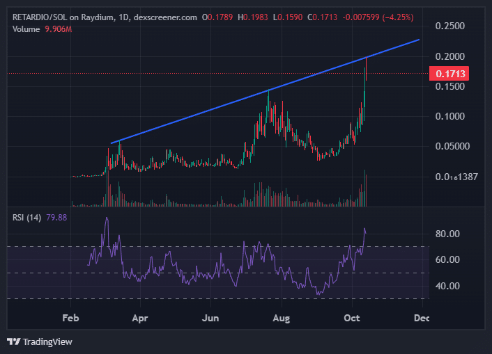The height and width of the screenshot is (354, 492).
Task: Click the TradingView text link
Action: click(47, 341)
